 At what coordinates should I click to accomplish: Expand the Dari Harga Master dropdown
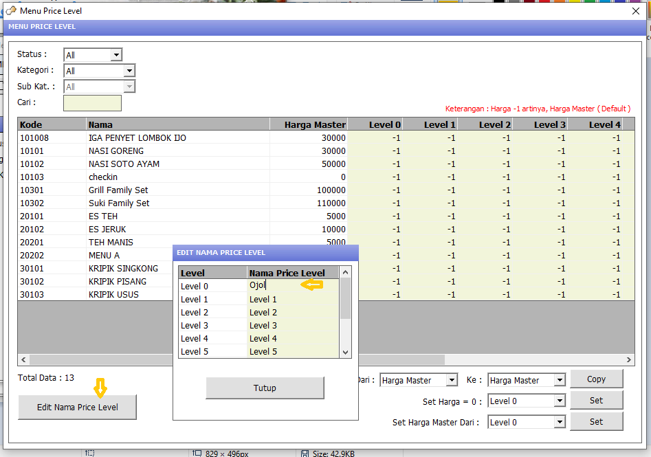[451, 380]
